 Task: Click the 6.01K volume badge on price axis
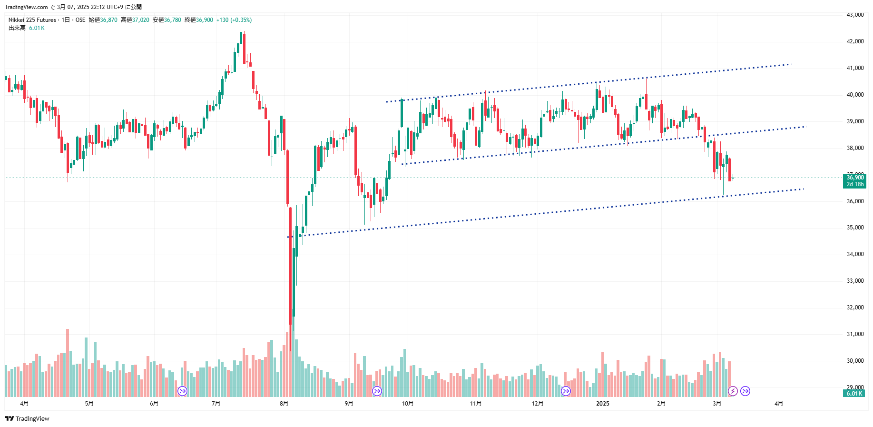point(854,394)
